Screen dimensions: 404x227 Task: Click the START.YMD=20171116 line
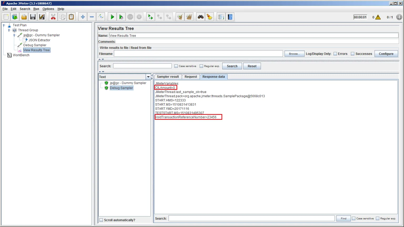pos(172,109)
